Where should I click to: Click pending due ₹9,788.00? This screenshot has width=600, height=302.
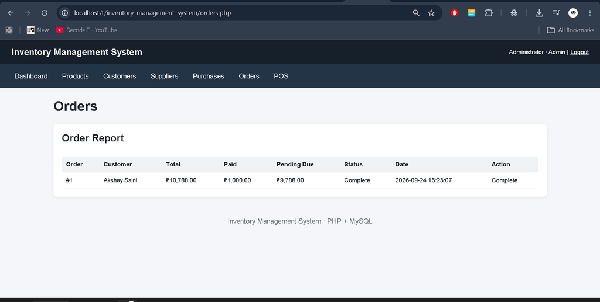290,180
